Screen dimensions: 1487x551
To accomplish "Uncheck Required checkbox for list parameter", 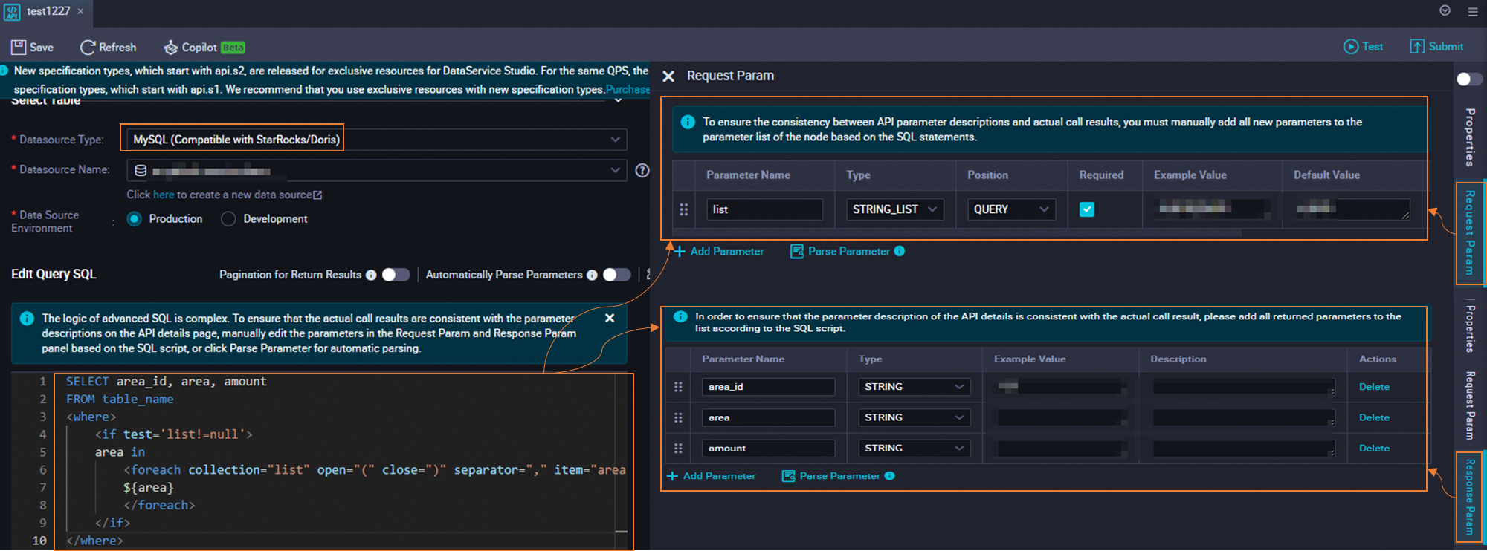I will pyautogui.click(x=1087, y=209).
